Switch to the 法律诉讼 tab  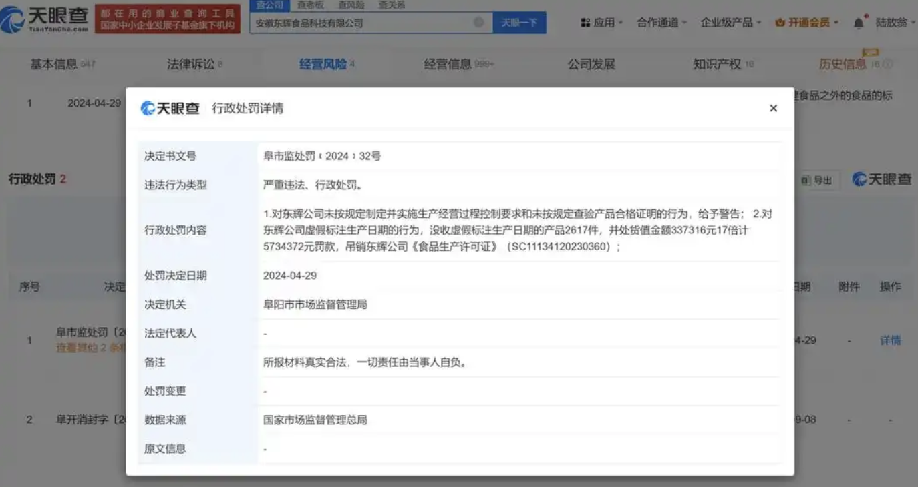click(x=191, y=65)
